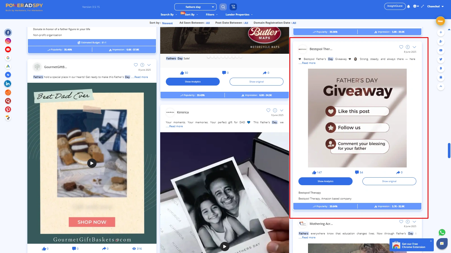Open the Search By menu
This screenshot has width=451, height=253.
point(169,15)
